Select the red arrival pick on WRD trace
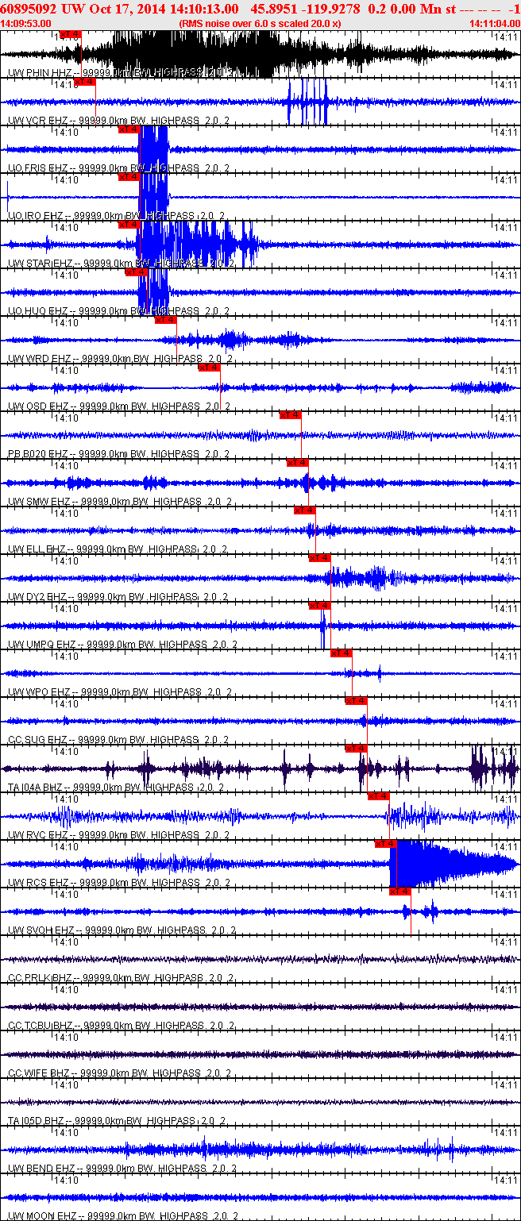This screenshot has height=1221, width=521. pos(165,320)
